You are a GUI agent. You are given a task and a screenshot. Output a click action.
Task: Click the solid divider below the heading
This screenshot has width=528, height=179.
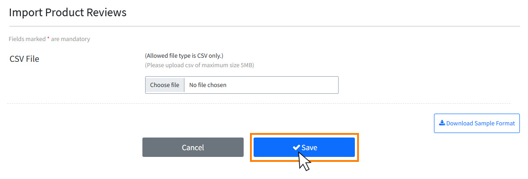264,26
